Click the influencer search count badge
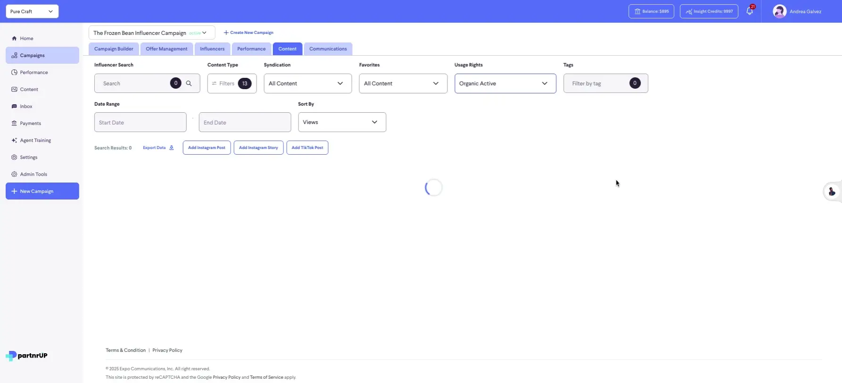The height and width of the screenshot is (383, 842). click(175, 83)
